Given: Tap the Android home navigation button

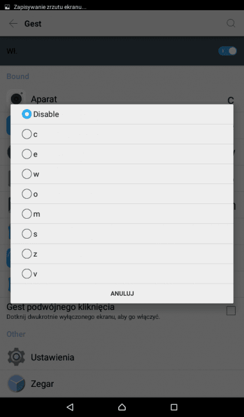Looking at the screenshot, I should point(122,407).
